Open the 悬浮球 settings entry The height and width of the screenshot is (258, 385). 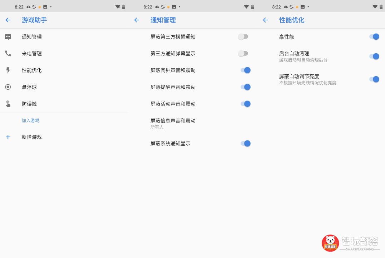[x=31, y=87]
